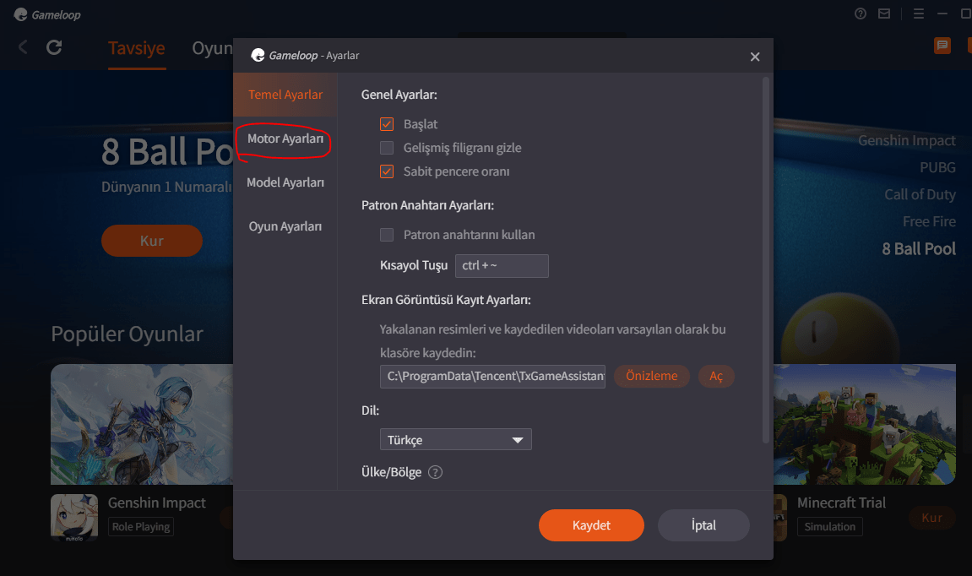
Task: Open the Motor Ayarları settings tab
Action: (285, 139)
